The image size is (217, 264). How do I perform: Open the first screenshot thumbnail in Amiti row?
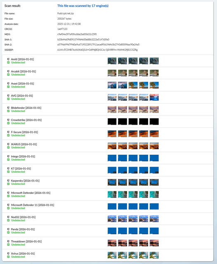tap(112, 61)
